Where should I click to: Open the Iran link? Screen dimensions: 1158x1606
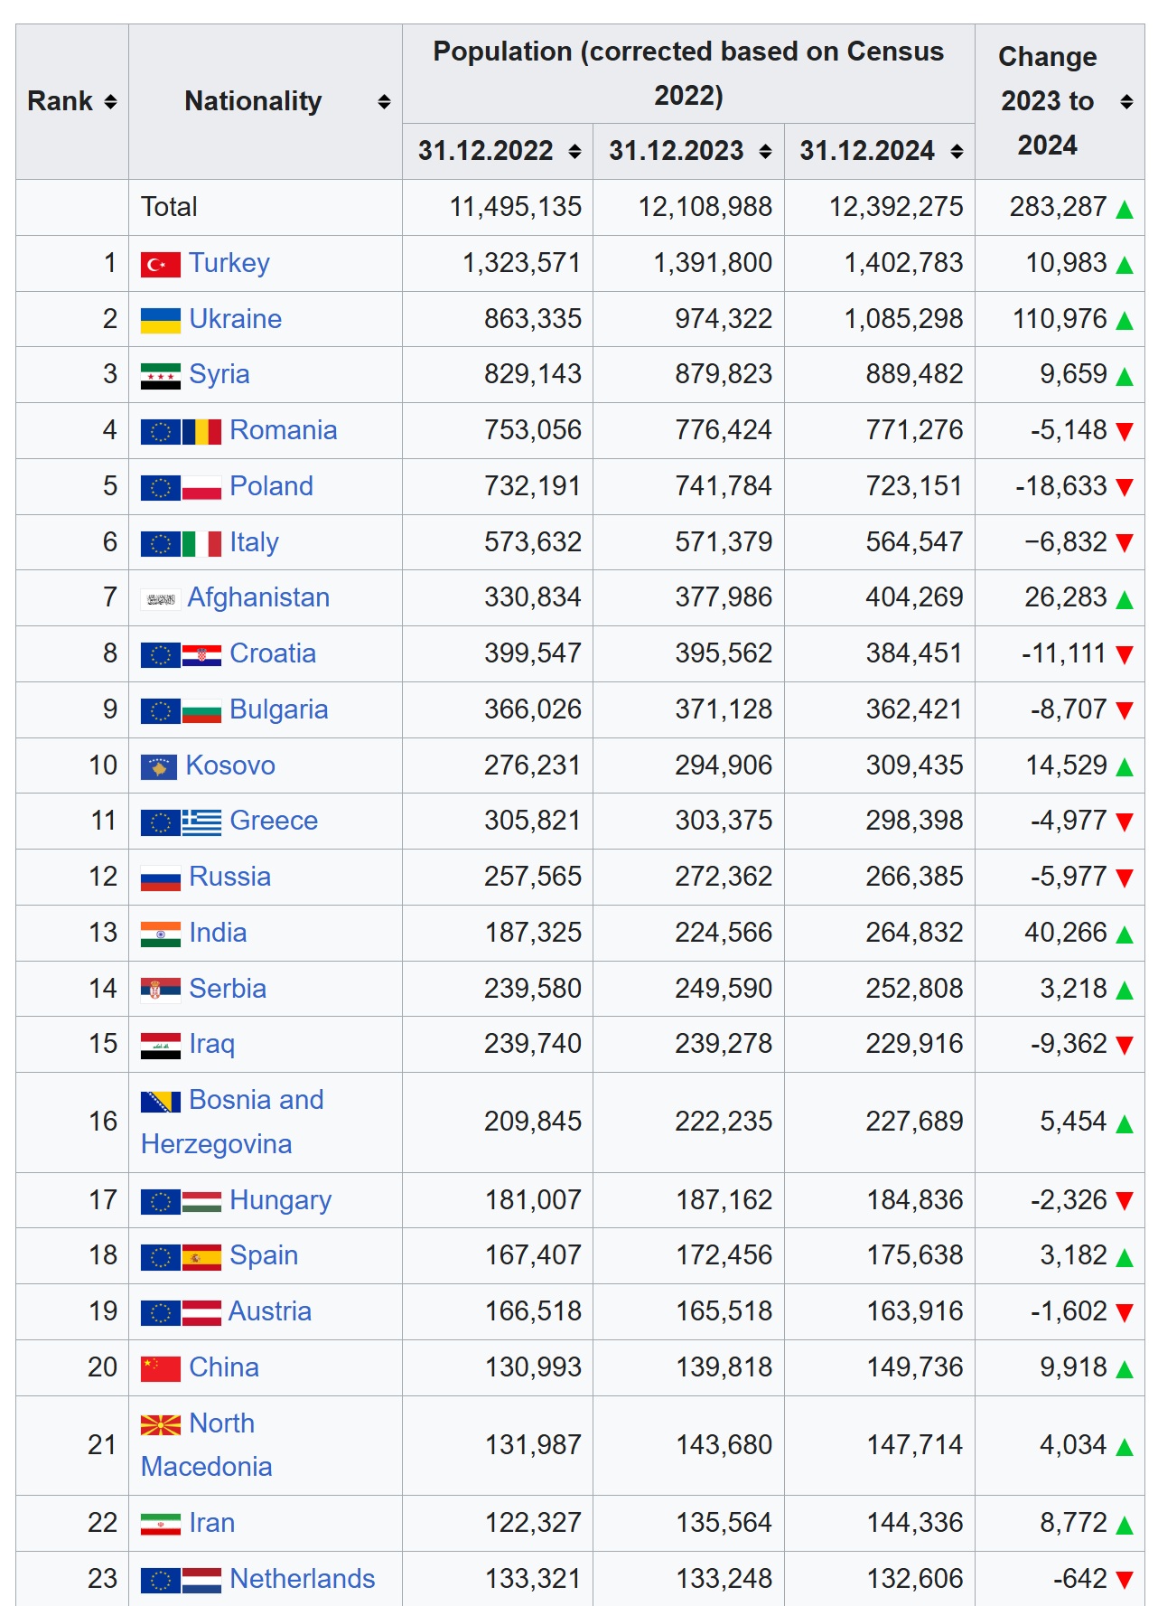[212, 1523]
